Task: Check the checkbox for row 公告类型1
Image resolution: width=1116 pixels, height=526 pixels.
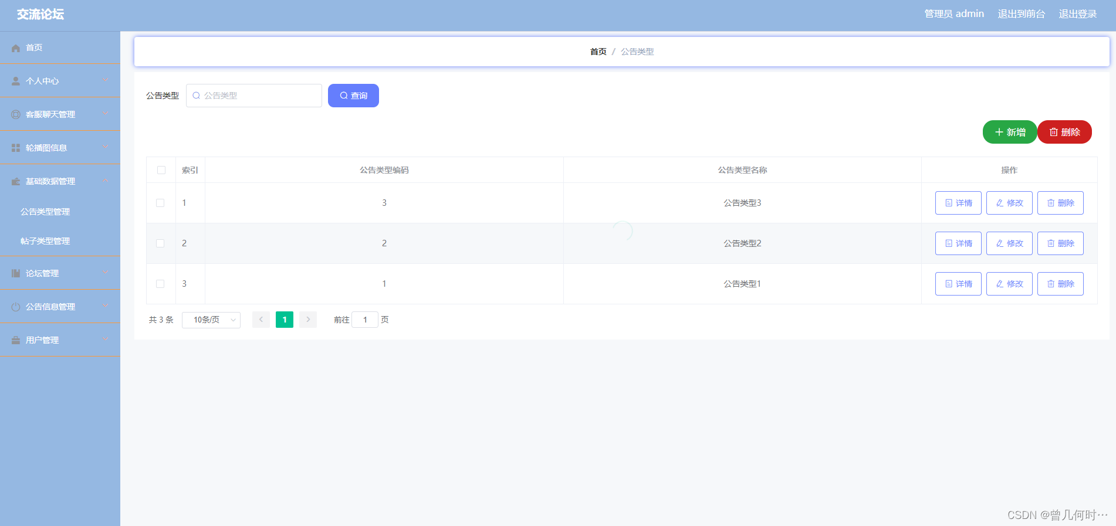Action: [160, 284]
